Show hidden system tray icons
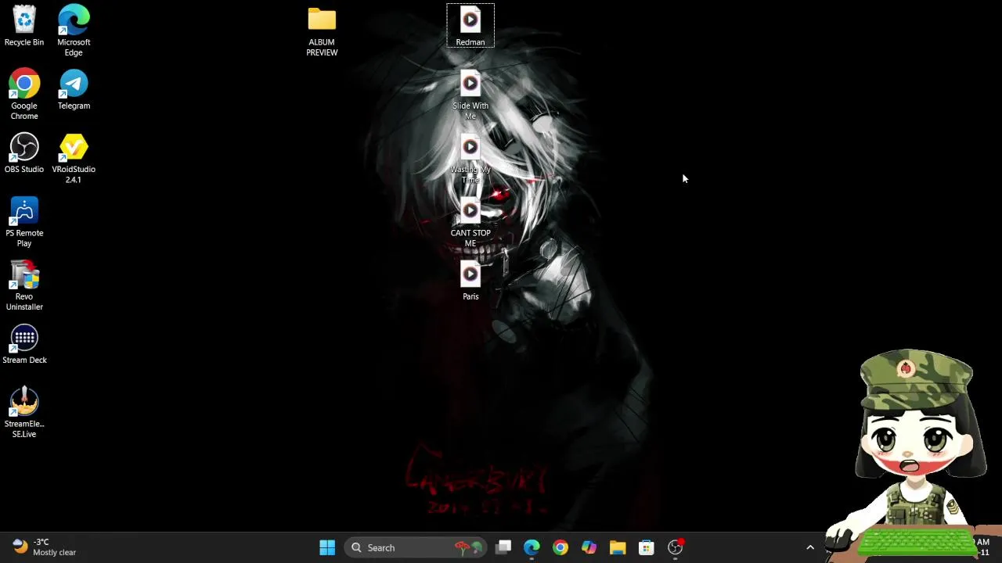The width and height of the screenshot is (1002, 563). coord(810,547)
